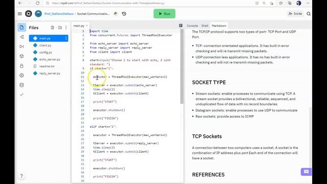Open the Database sidebar icon
The image size is (327, 184).
pos(21,85)
